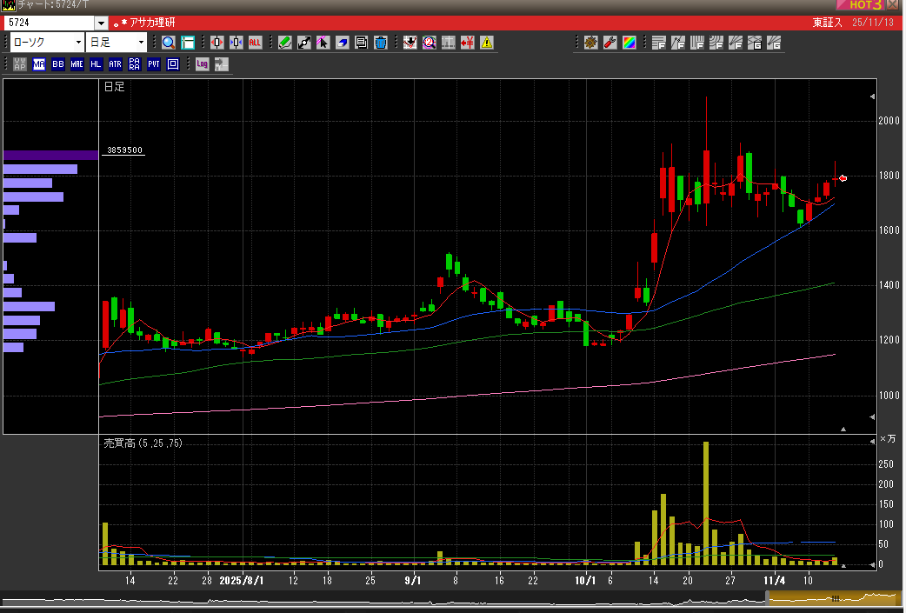The image size is (906, 613).
Task: Select the diagonal trend line drawing tool
Action: [303, 42]
